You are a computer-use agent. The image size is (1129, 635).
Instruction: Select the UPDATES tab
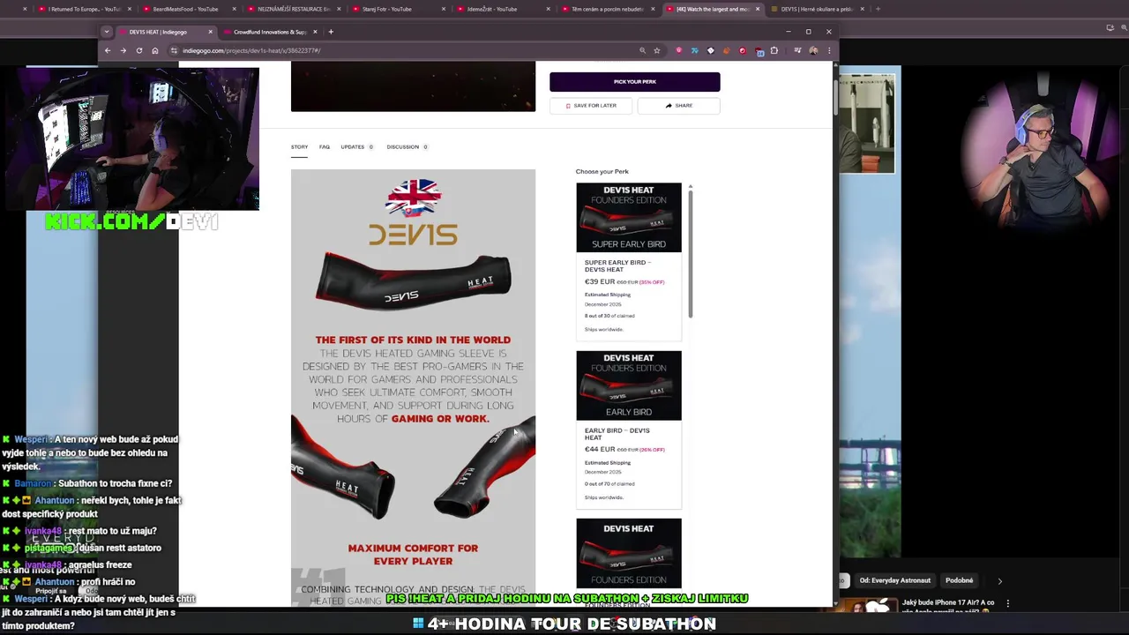(x=356, y=147)
